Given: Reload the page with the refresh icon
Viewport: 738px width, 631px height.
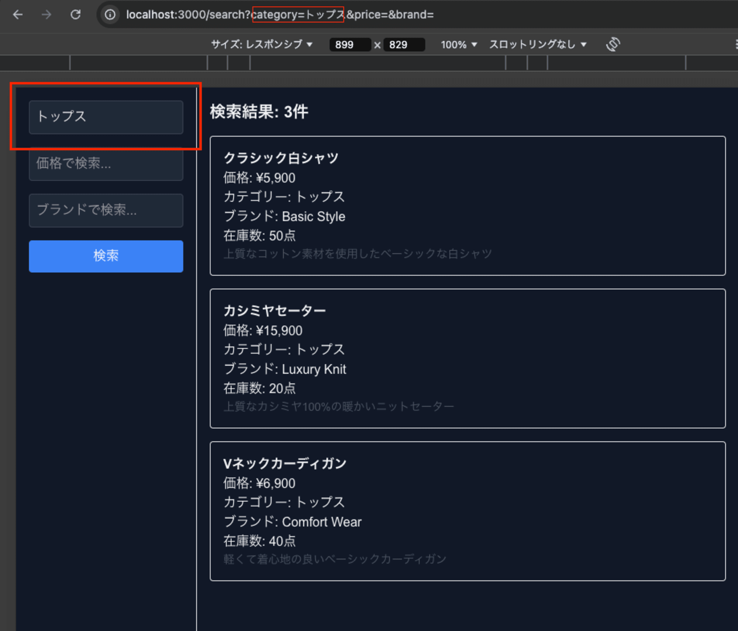Looking at the screenshot, I should (x=76, y=15).
